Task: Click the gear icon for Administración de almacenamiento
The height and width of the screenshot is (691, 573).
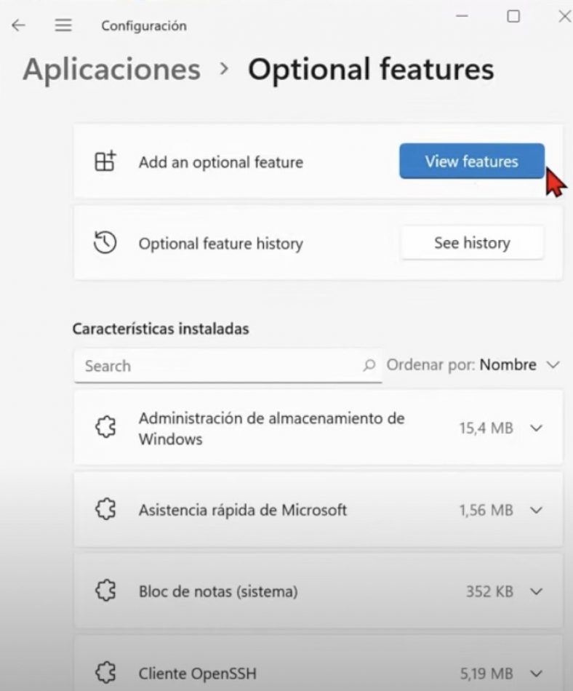Action: click(106, 428)
